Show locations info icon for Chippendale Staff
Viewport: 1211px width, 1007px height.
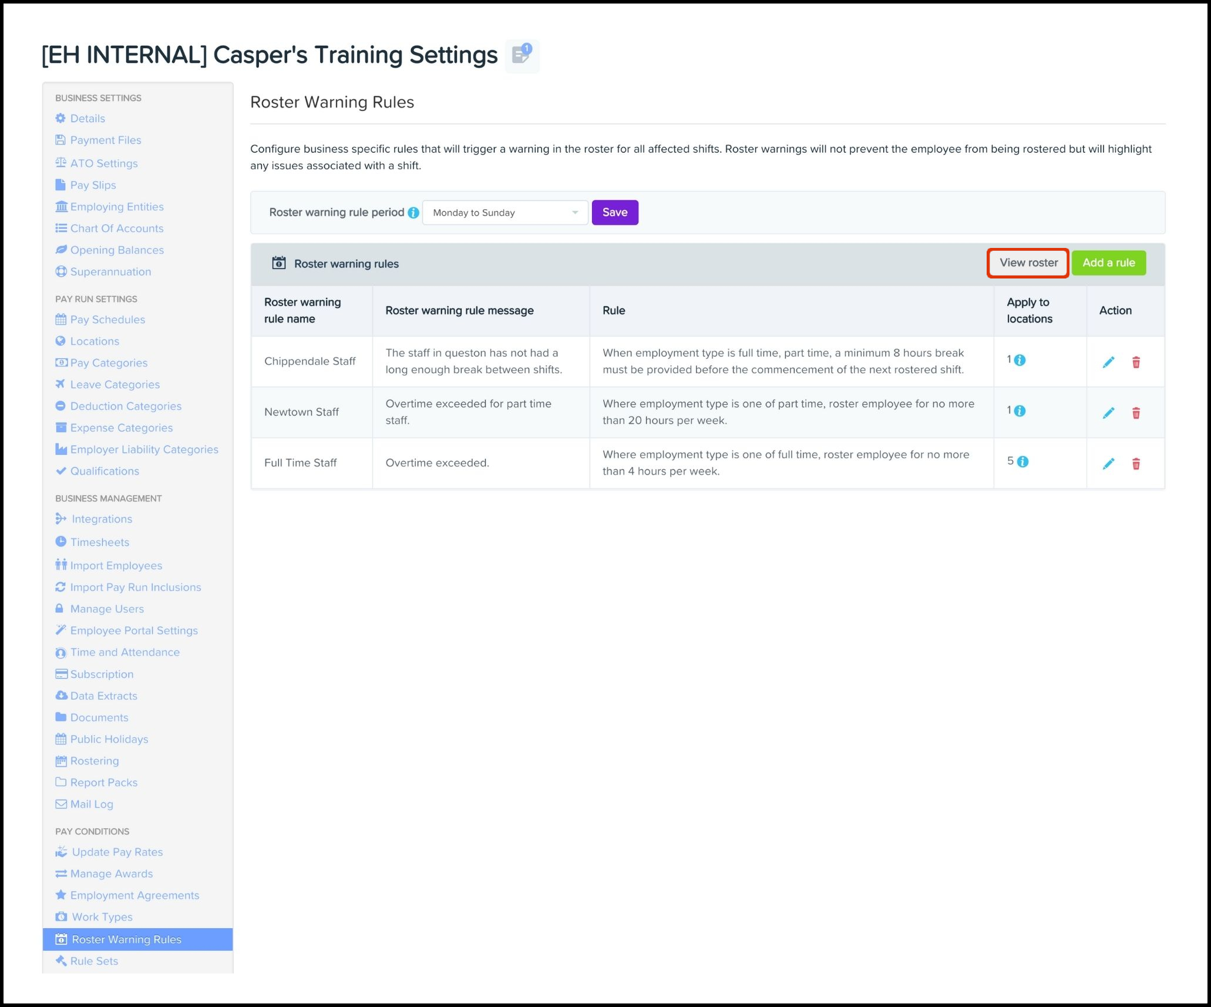click(1020, 360)
